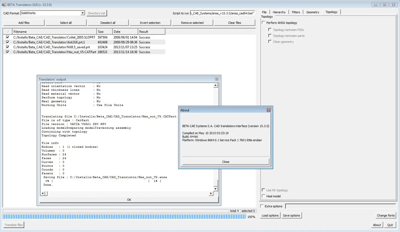Enable the Clean geometry checkbox

point(270,42)
